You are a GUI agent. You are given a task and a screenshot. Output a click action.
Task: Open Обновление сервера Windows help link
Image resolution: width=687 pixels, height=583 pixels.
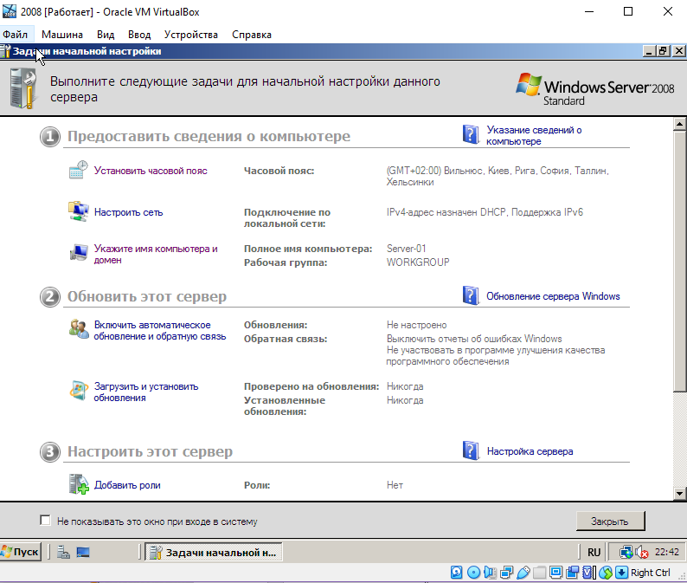(x=553, y=296)
